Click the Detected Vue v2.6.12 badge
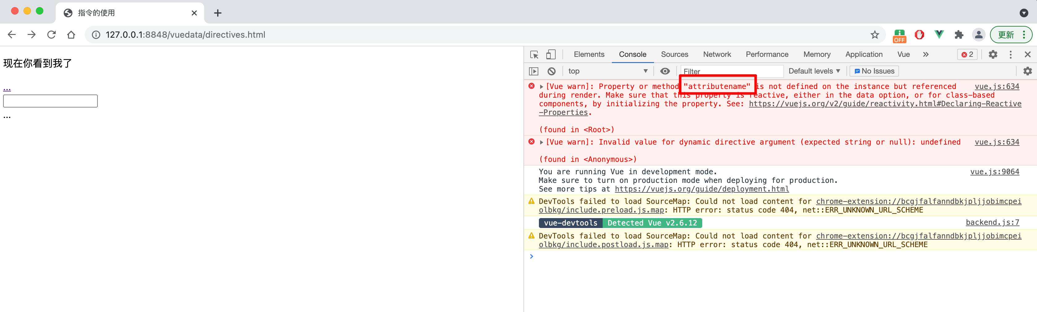Image resolution: width=1037 pixels, height=312 pixels. (652, 223)
